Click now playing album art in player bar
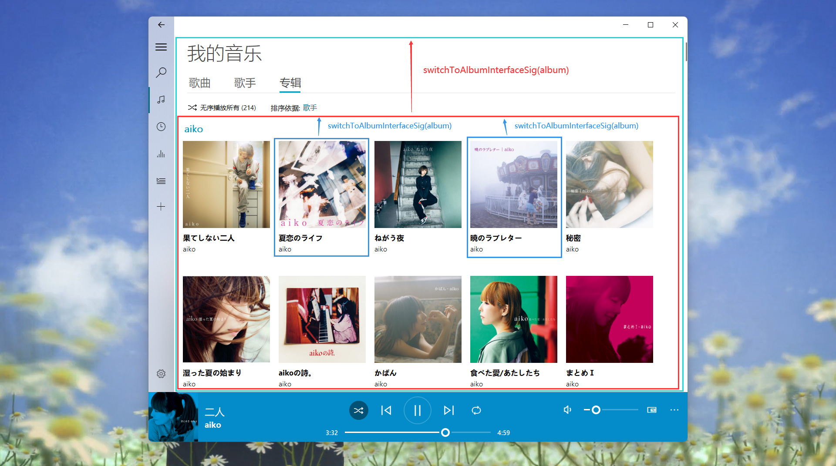836x466 pixels. click(173, 417)
